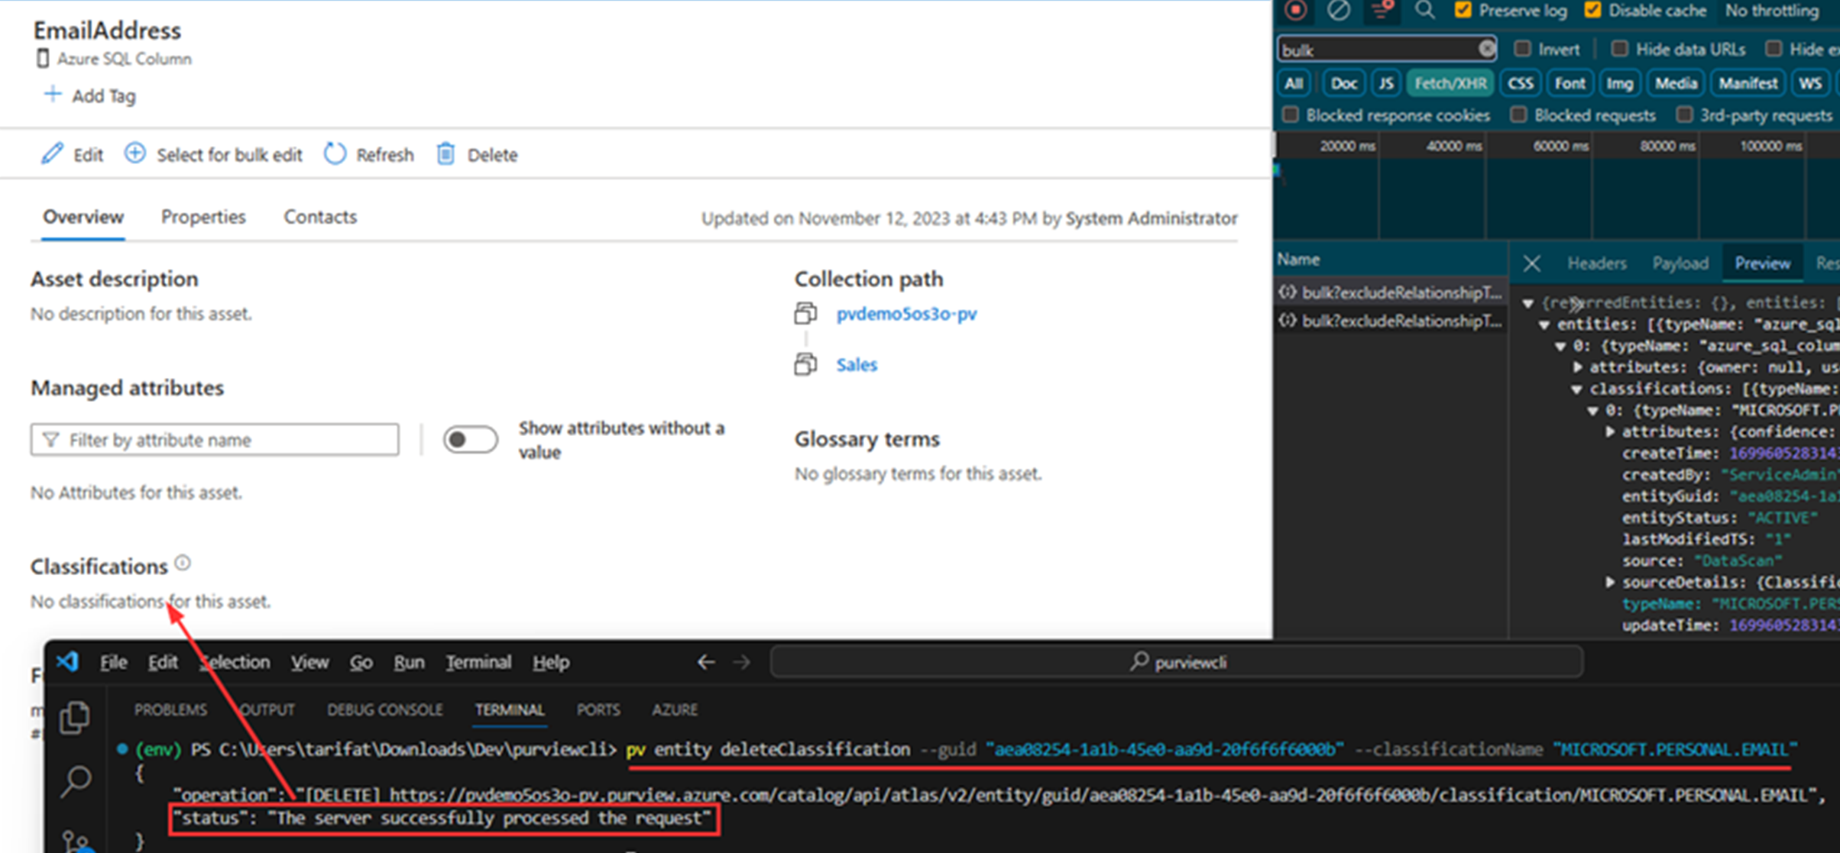This screenshot has height=853, width=1840.
Task: Click Select for bulk edit plus icon
Action: click(x=135, y=153)
